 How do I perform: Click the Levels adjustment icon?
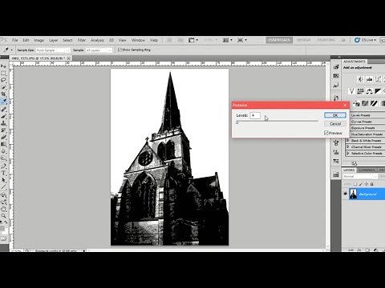pos(369,79)
